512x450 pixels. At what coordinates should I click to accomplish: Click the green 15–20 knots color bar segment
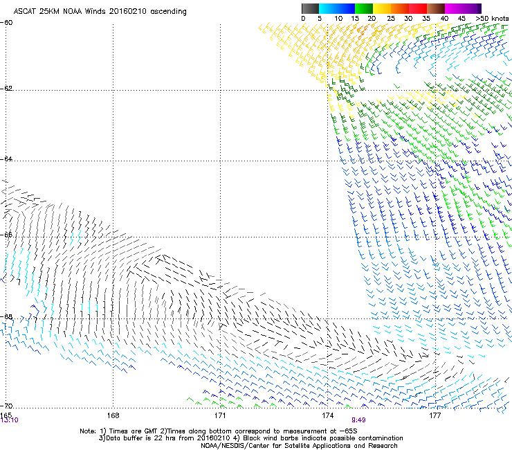(x=364, y=8)
